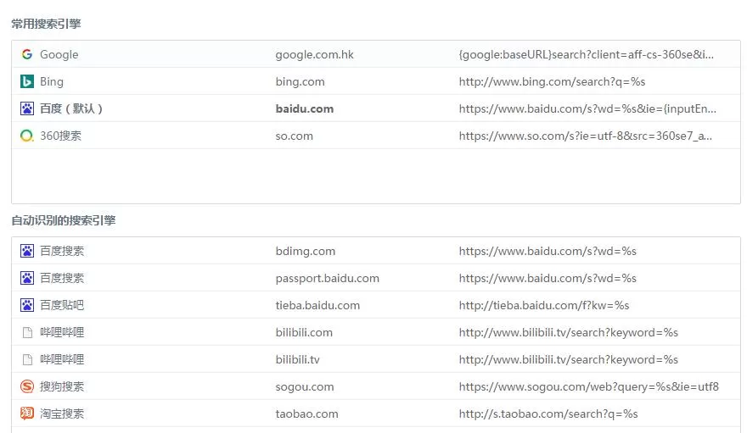Click the URL in bdimg.com row
The height and width of the screenshot is (433, 747).
pos(548,251)
